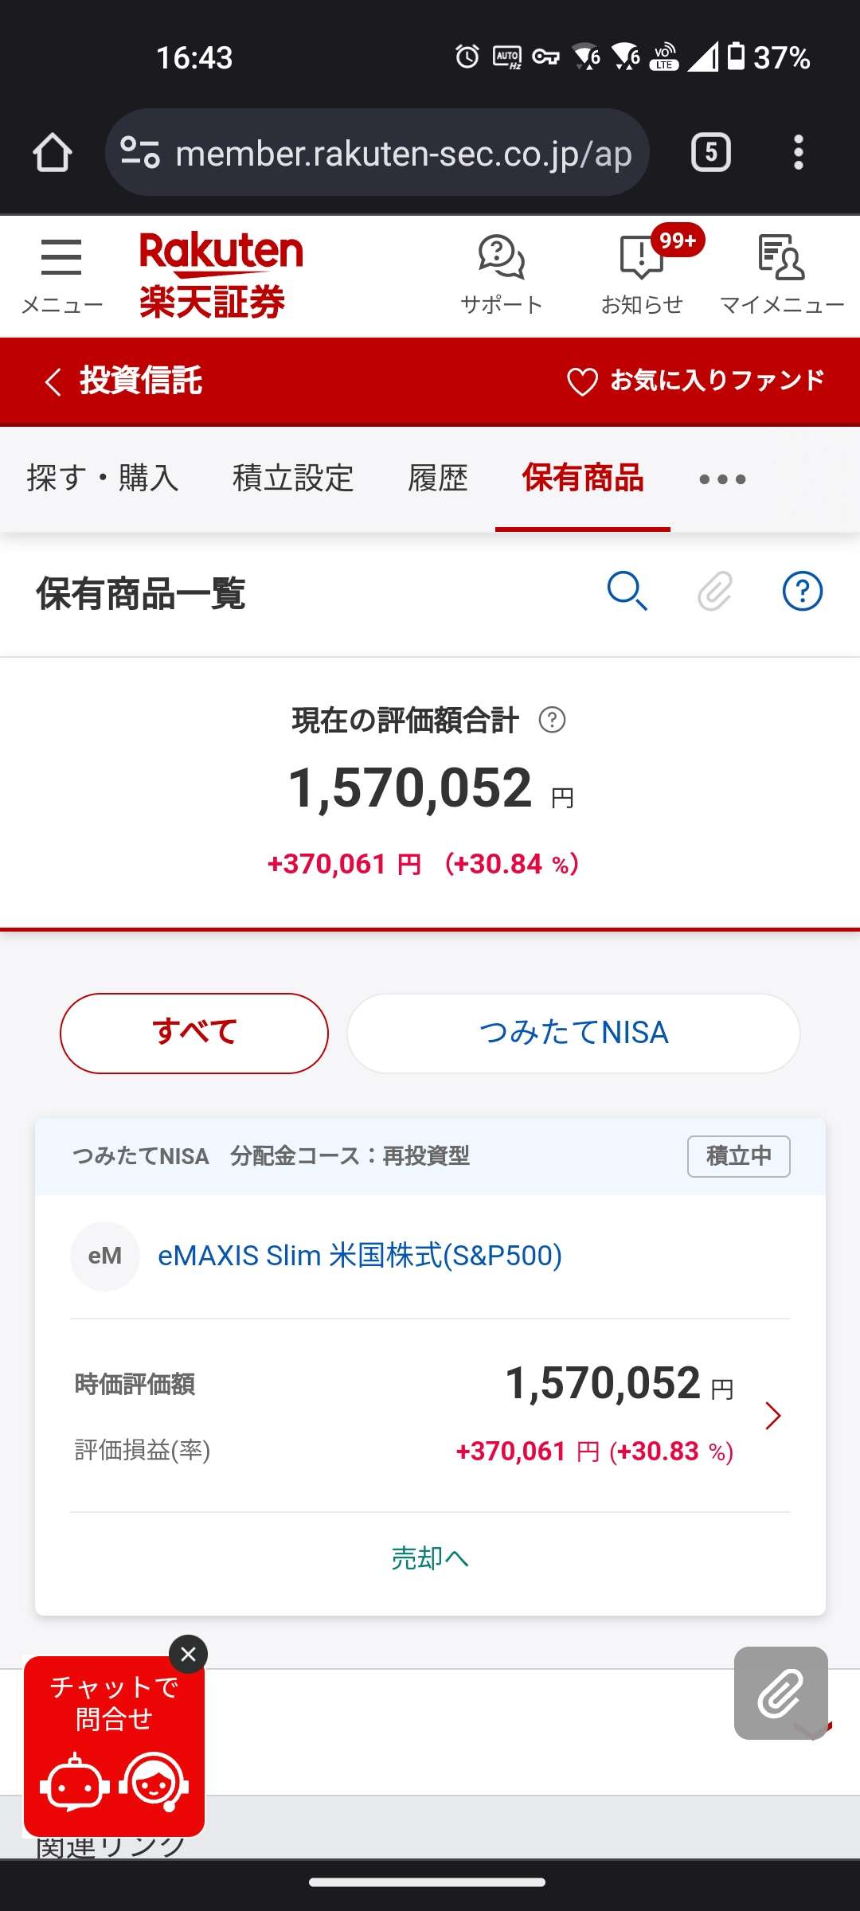This screenshot has height=1911, width=860.
Task: Open お気に入りファンド heart link
Action: coord(695,381)
